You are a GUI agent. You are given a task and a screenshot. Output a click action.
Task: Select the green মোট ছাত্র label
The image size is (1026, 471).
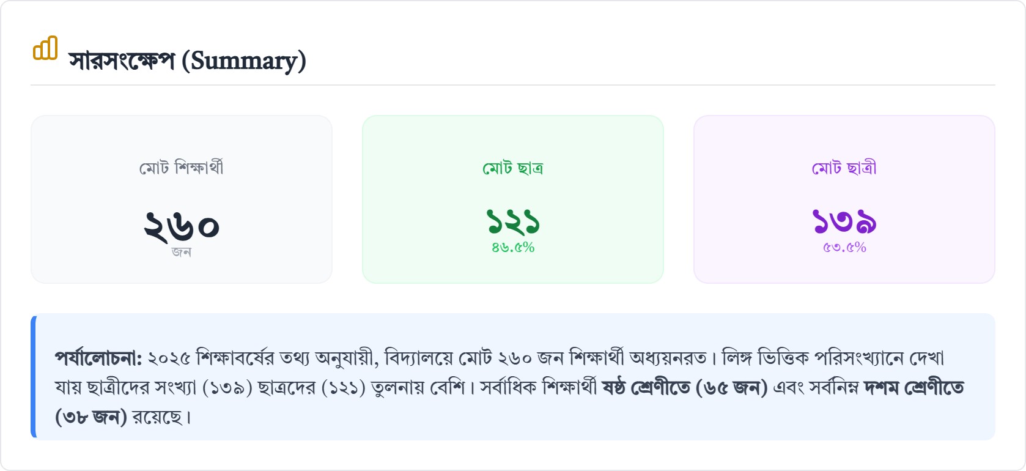(512, 168)
